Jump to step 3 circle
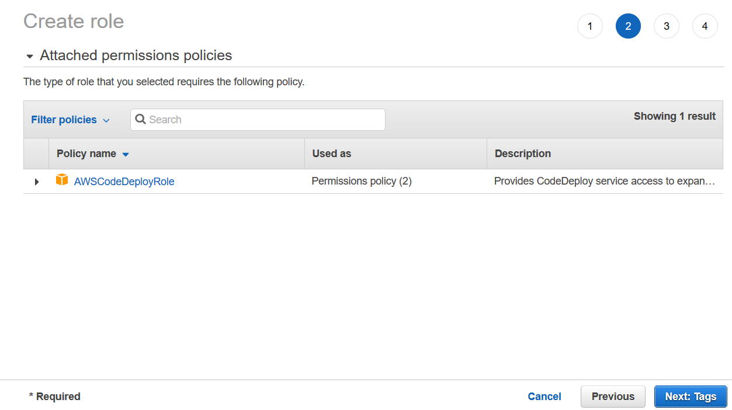732x410 pixels. [x=667, y=26]
